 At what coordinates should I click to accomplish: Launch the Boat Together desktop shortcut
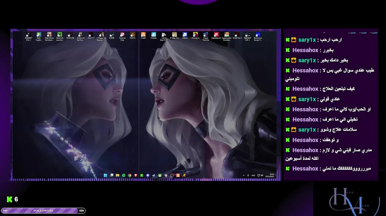(39, 36)
